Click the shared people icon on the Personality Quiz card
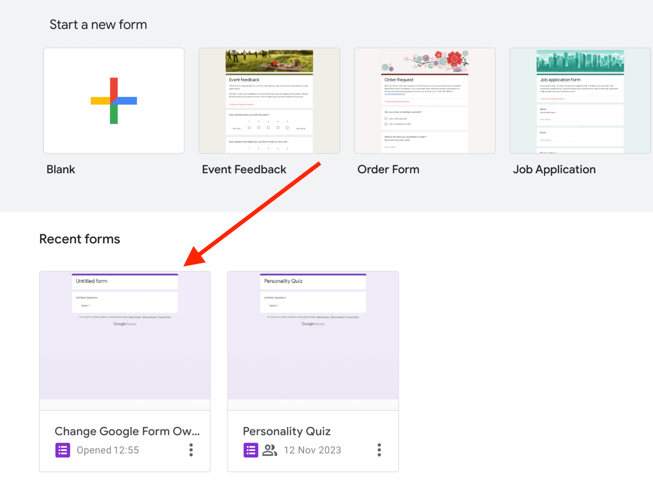Image resolution: width=653 pixels, height=495 pixels. pos(270,450)
